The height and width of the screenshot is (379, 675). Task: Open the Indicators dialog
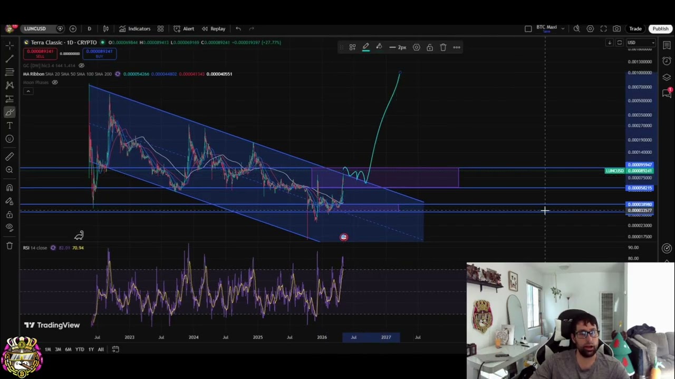pyautogui.click(x=134, y=28)
